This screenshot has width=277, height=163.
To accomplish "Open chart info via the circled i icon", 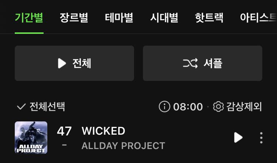I will pos(164,107).
